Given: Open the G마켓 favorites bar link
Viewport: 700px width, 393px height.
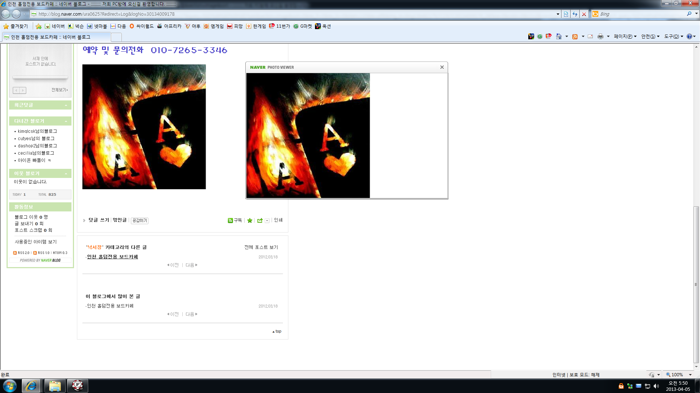Looking at the screenshot, I should click(303, 26).
